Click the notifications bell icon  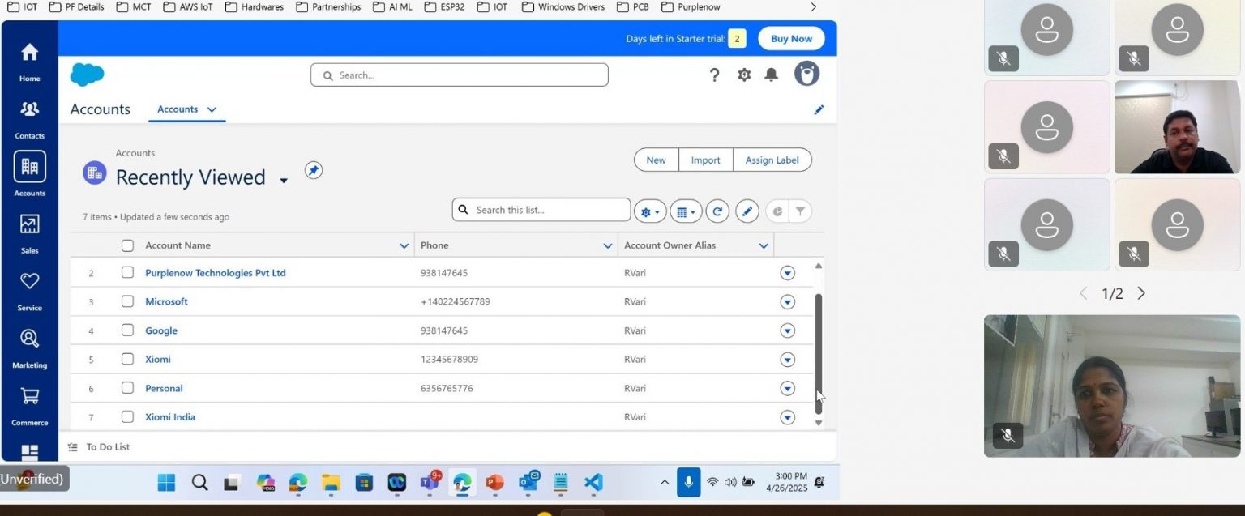[x=771, y=75]
